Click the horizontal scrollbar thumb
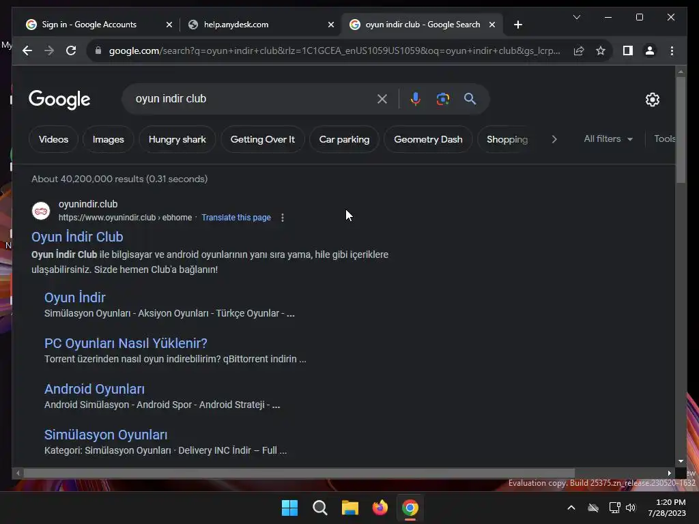 [x=299, y=473]
